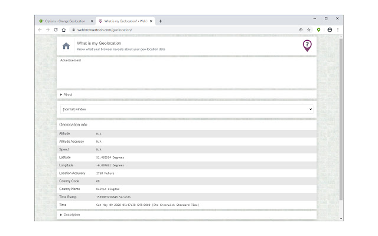378x236 pixels.
Task: Expand the About section
Action: pyautogui.click(x=66, y=94)
